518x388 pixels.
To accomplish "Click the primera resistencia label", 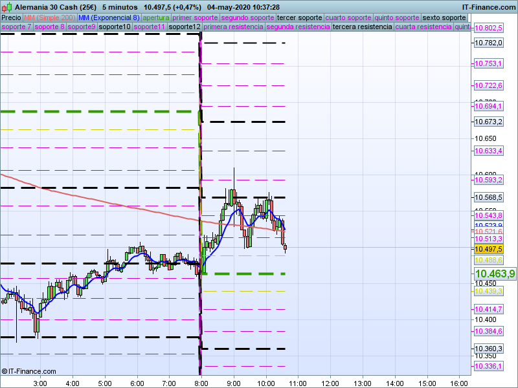I will point(233,27).
